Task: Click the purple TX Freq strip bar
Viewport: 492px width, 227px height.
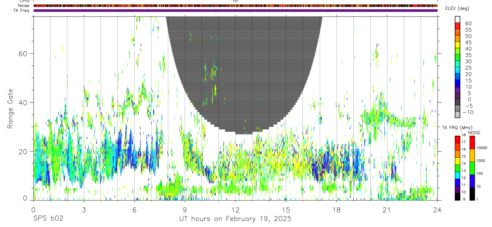Action: [235, 10]
